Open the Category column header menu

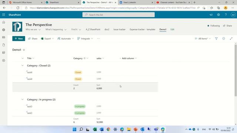pyautogui.click(x=81, y=58)
